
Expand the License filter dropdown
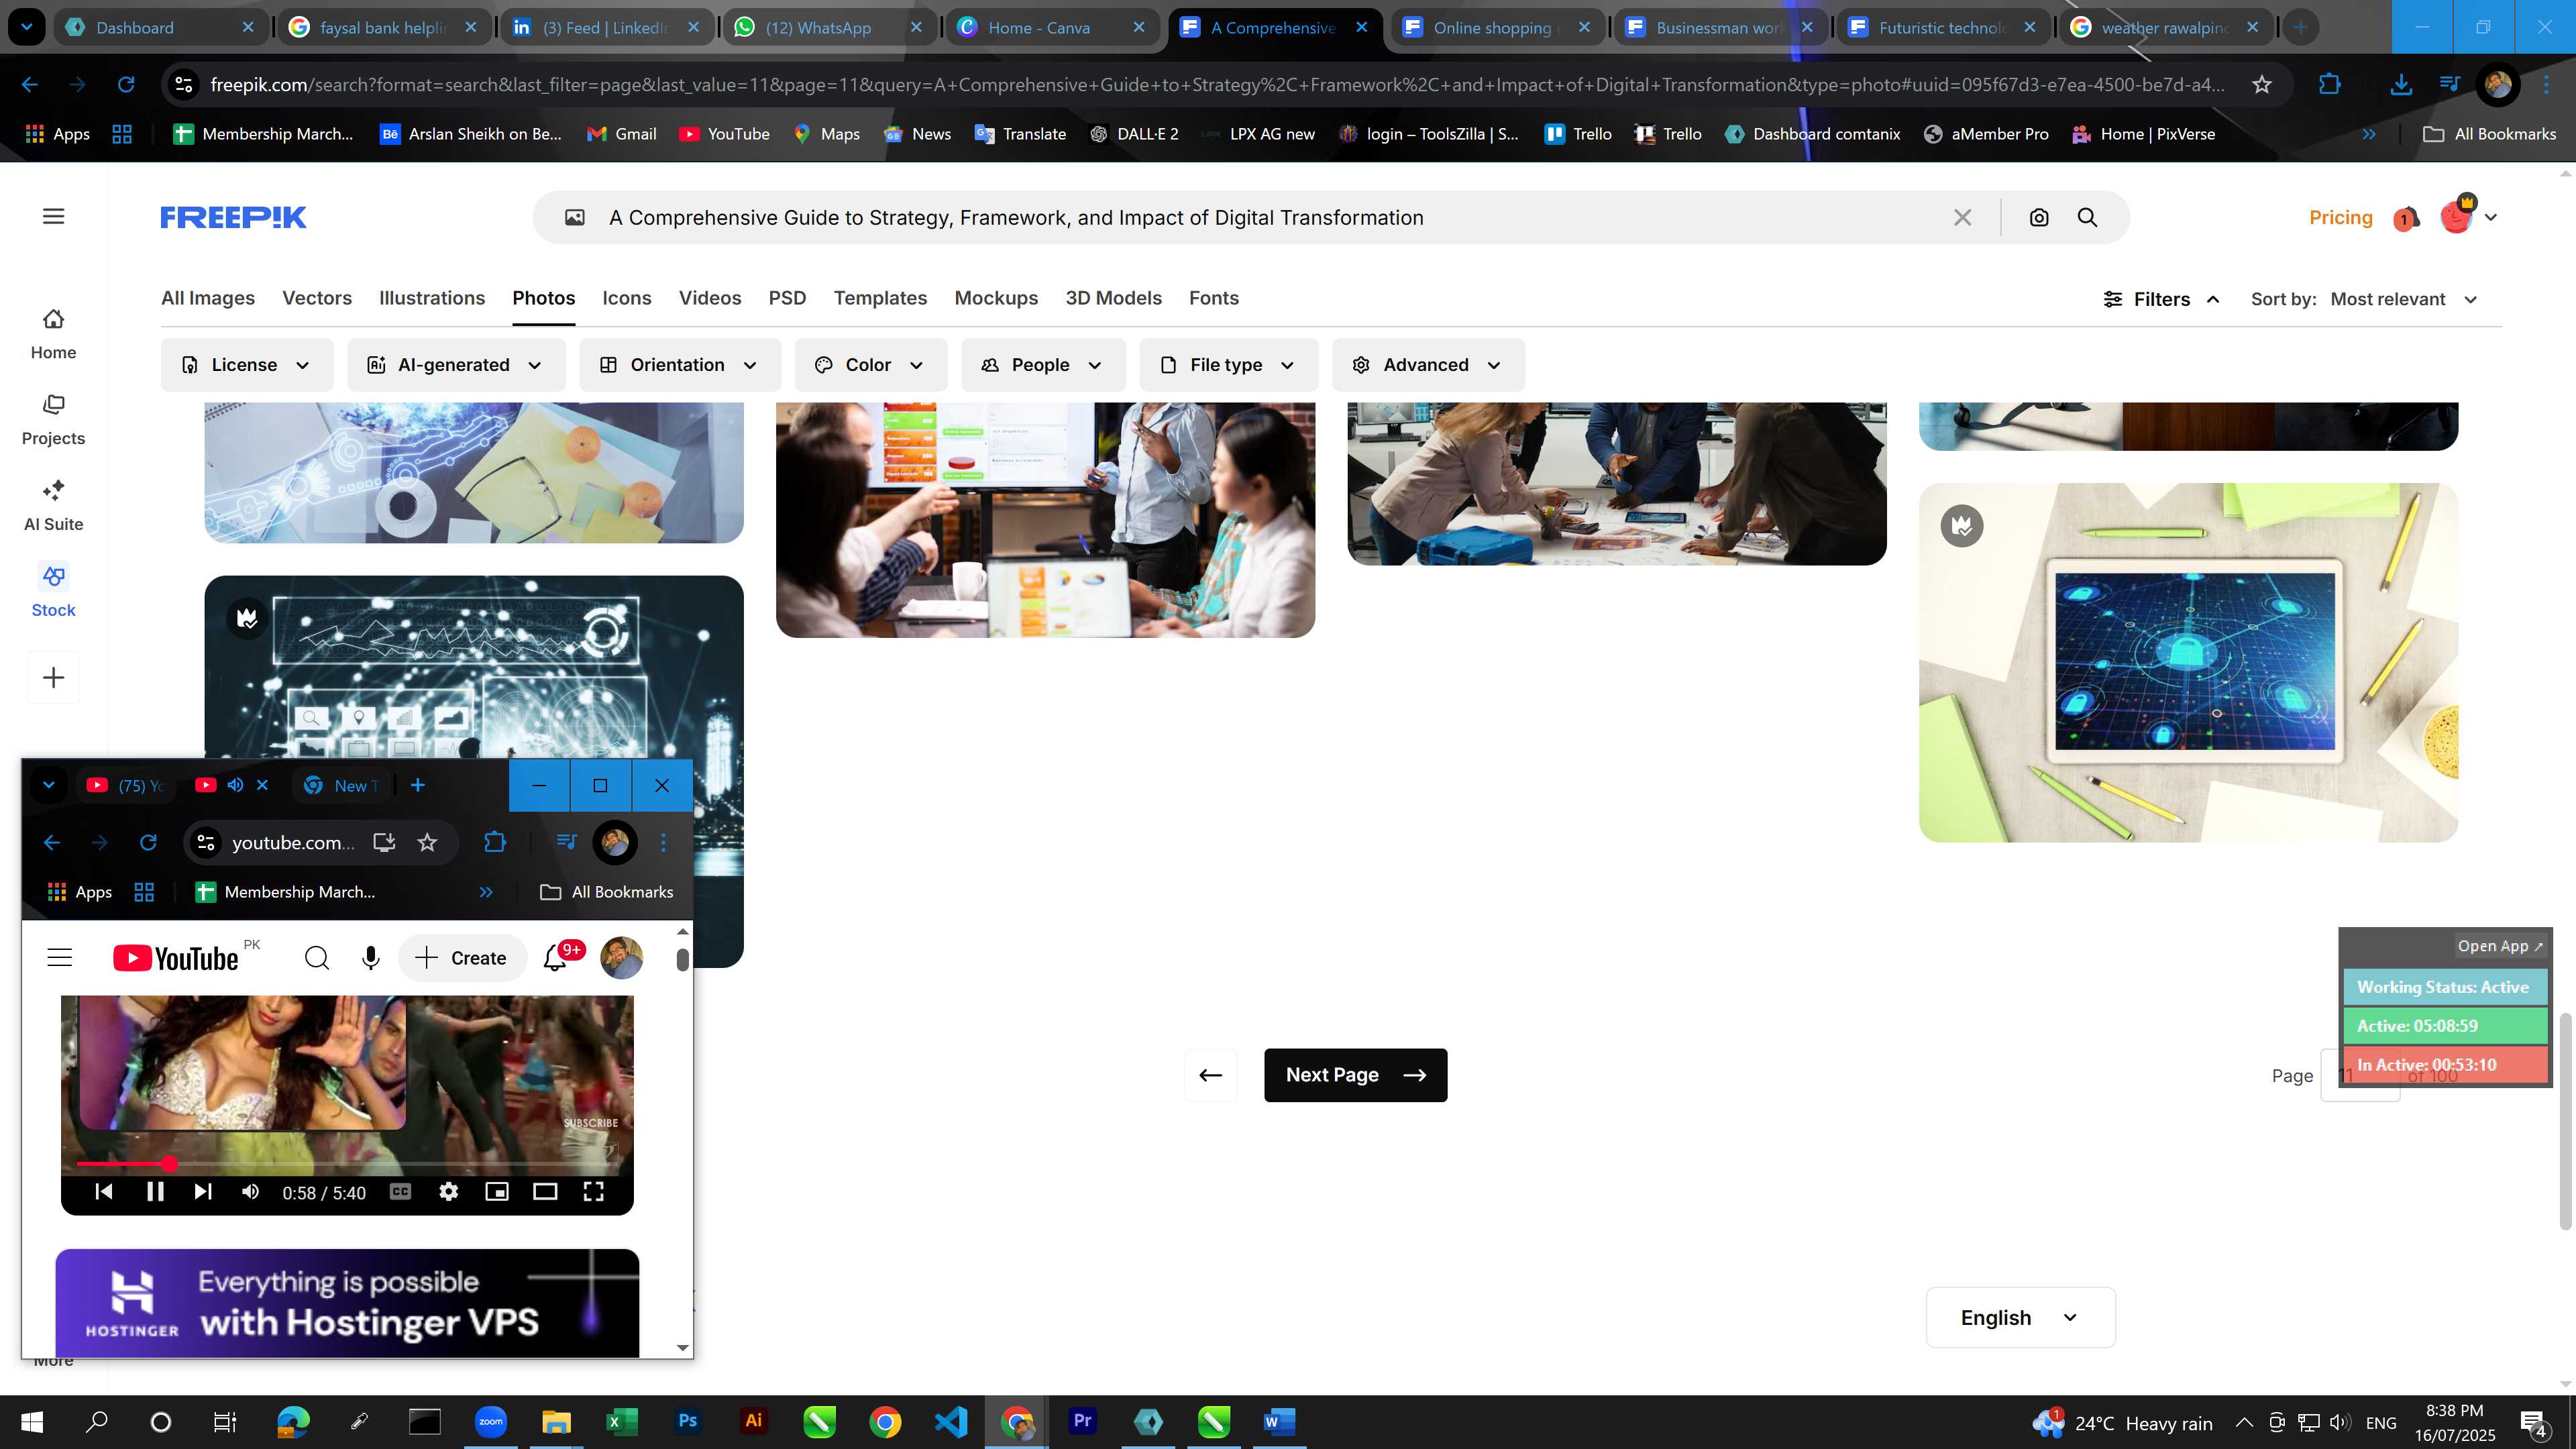246,365
